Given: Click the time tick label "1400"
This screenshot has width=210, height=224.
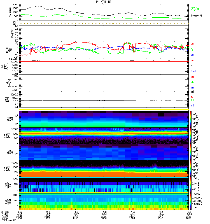Looking at the screenshot, I should pos(19,218).
